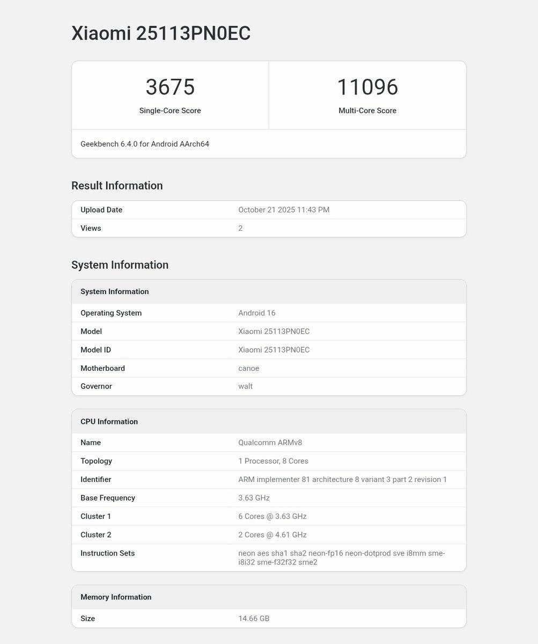Click the Multi-Core Score label

(x=367, y=111)
